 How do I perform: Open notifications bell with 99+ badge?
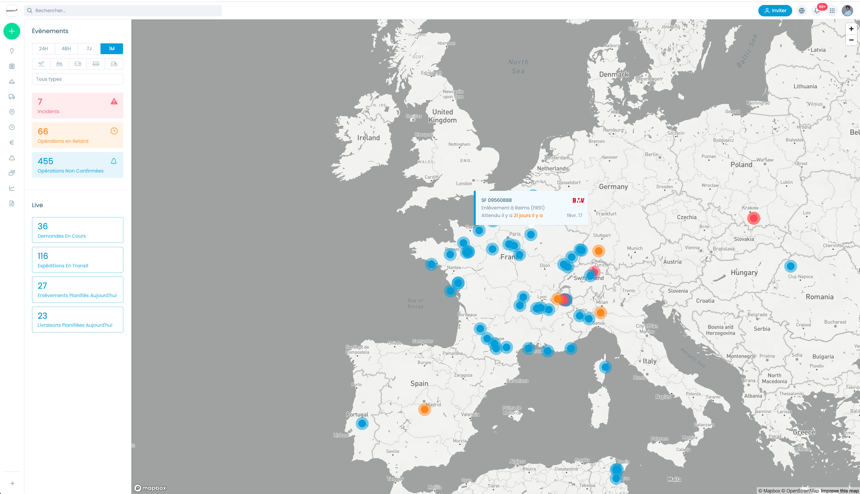pyautogui.click(x=817, y=11)
